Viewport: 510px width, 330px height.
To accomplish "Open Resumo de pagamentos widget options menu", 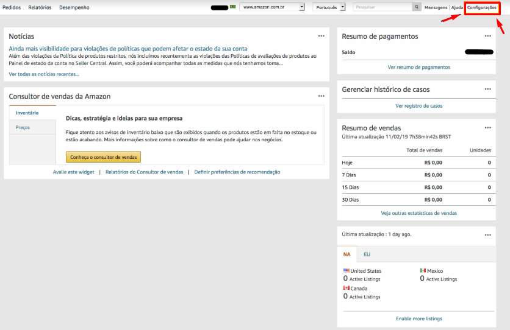I will (x=488, y=36).
